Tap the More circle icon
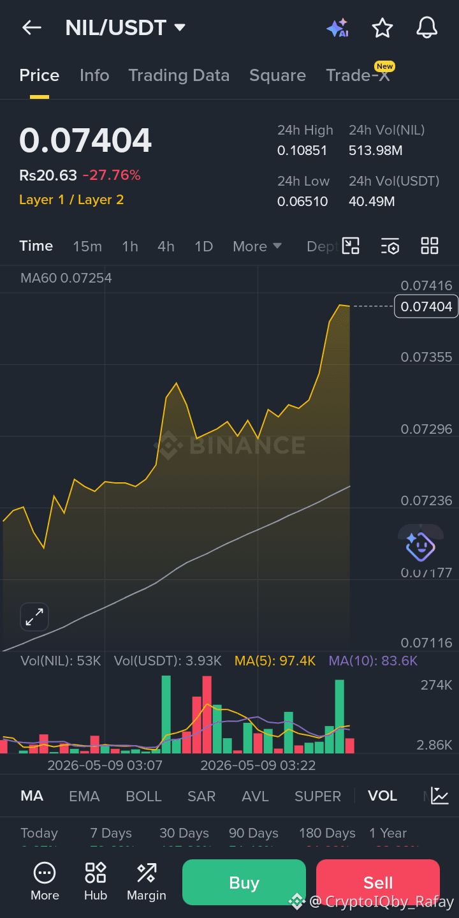The height and width of the screenshot is (918, 459). pyautogui.click(x=45, y=882)
